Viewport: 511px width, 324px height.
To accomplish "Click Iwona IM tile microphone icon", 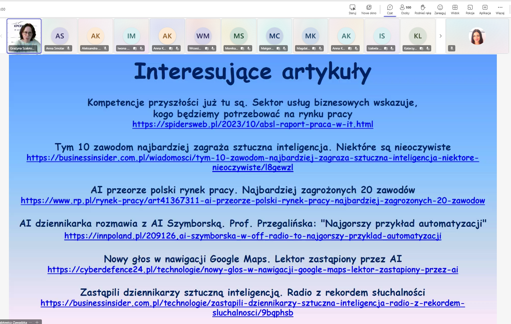I will 141,48.
